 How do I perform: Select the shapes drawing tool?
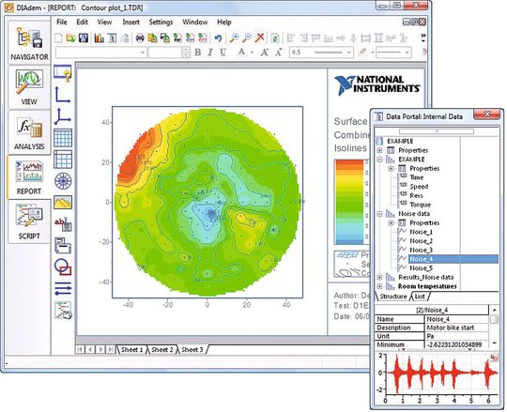[63, 267]
